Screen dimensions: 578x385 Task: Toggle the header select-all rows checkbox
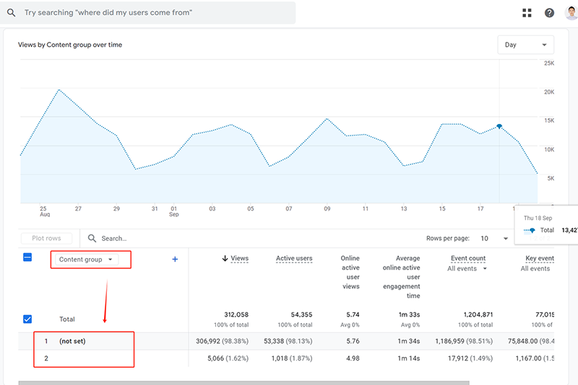[27, 257]
